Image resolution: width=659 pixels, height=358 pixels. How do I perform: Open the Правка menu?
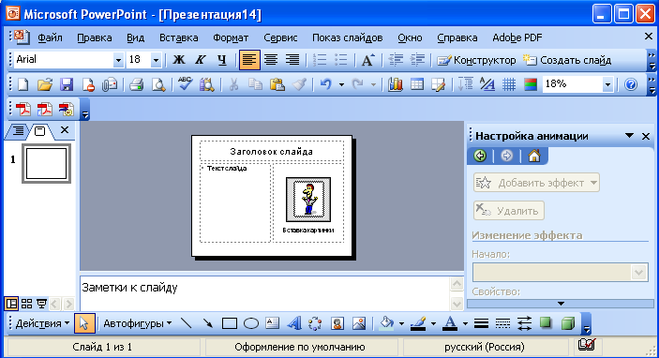pyautogui.click(x=94, y=37)
